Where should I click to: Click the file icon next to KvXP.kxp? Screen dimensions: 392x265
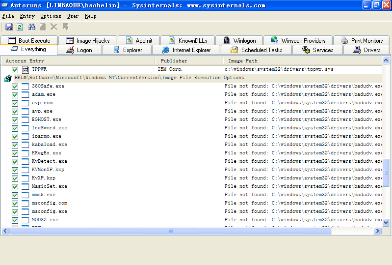pos(25,178)
